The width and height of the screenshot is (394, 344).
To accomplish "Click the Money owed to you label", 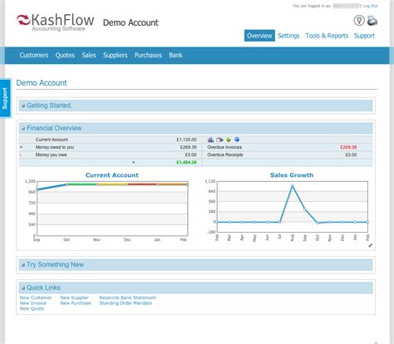I will 55,147.
